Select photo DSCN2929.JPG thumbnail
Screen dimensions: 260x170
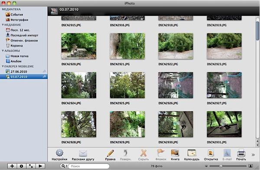click(127, 124)
